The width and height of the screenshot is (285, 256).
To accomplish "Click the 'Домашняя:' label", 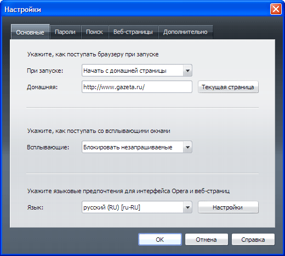I will click(42, 87).
